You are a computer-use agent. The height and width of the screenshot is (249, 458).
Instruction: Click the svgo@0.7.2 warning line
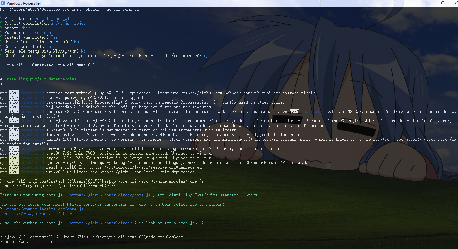click(106, 153)
